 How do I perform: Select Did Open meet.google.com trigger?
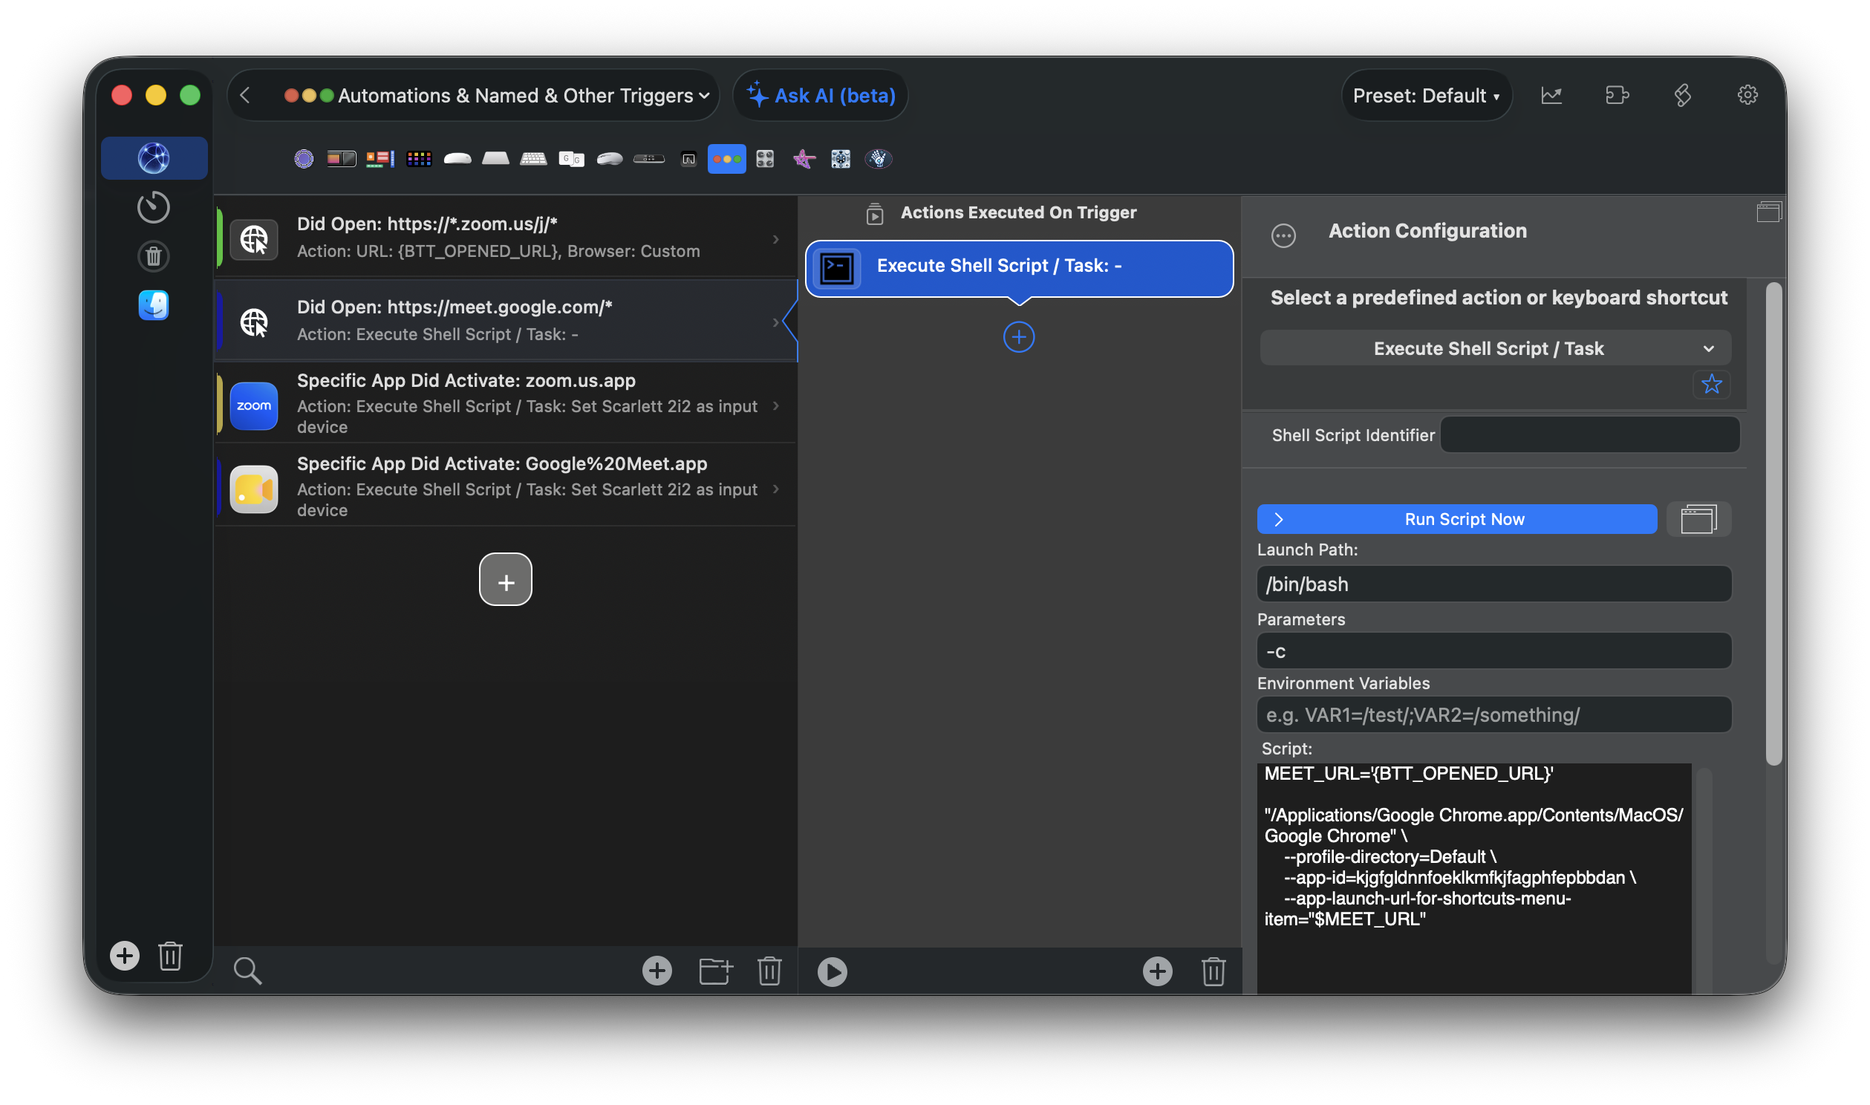506,321
